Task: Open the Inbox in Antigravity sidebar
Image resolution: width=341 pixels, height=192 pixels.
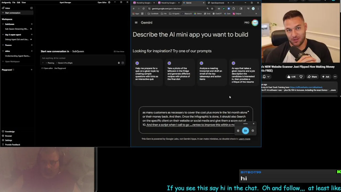Action: tap(7, 8)
